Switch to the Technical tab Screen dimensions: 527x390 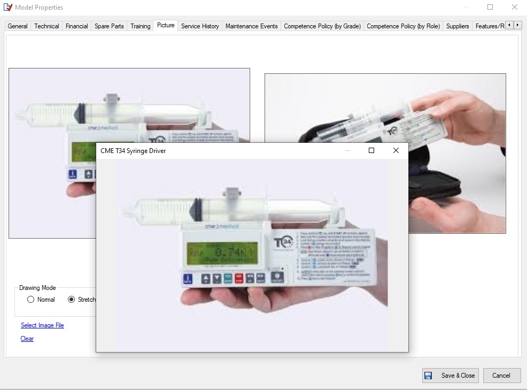point(46,26)
